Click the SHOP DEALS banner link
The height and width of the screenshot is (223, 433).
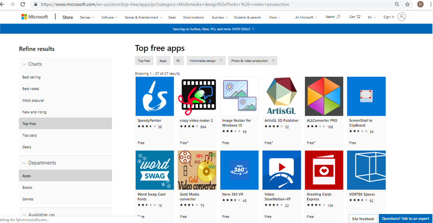tap(243, 29)
